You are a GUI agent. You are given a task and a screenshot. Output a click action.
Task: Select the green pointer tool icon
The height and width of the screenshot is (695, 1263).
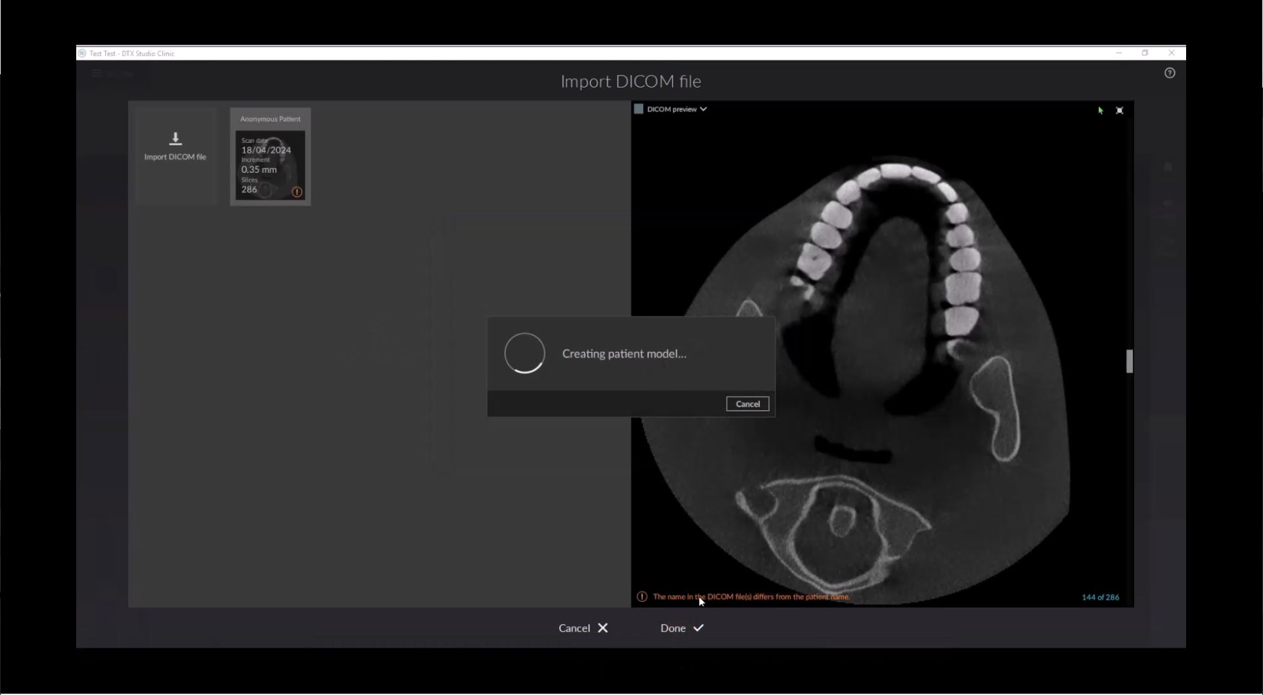tap(1101, 110)
